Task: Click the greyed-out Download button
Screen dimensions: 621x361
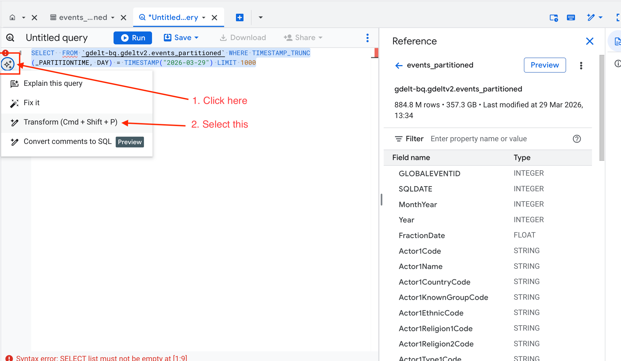Action: (x=243, y=38)
